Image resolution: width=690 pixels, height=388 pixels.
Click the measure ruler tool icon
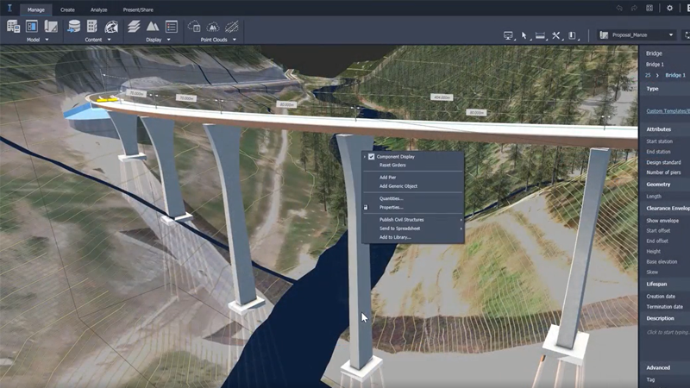point(540,35)
